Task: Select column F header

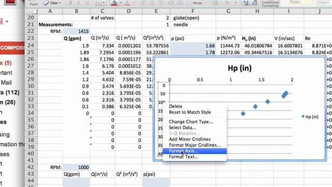Action: [x=192, y=11]
